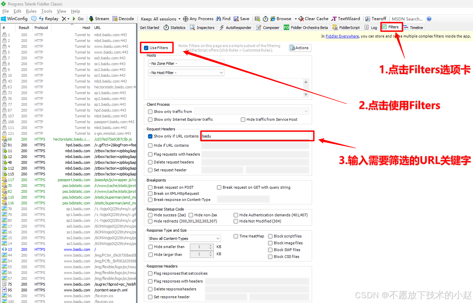Click the Browse Internet Explorer icon
The image size is (473, 303).
tap(273, 19)
